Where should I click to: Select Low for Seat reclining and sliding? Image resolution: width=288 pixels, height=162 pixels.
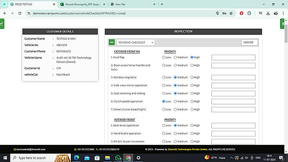[164, 93]
